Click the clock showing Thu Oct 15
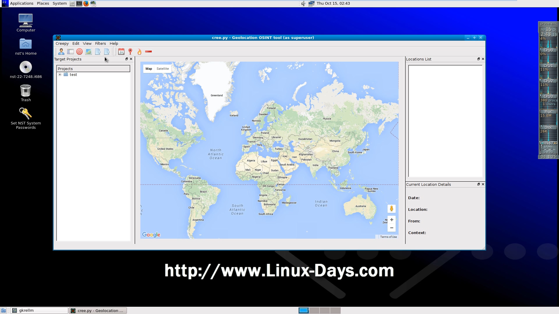 pos(333,3)
